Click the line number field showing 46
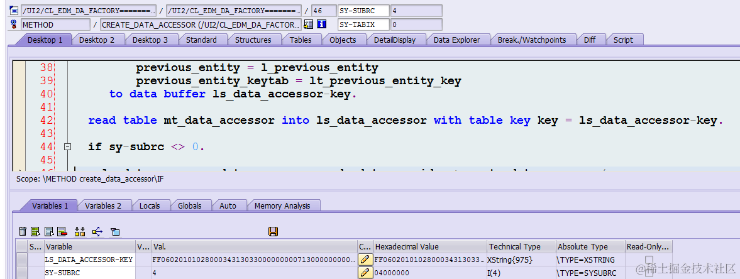 [323, 11]
